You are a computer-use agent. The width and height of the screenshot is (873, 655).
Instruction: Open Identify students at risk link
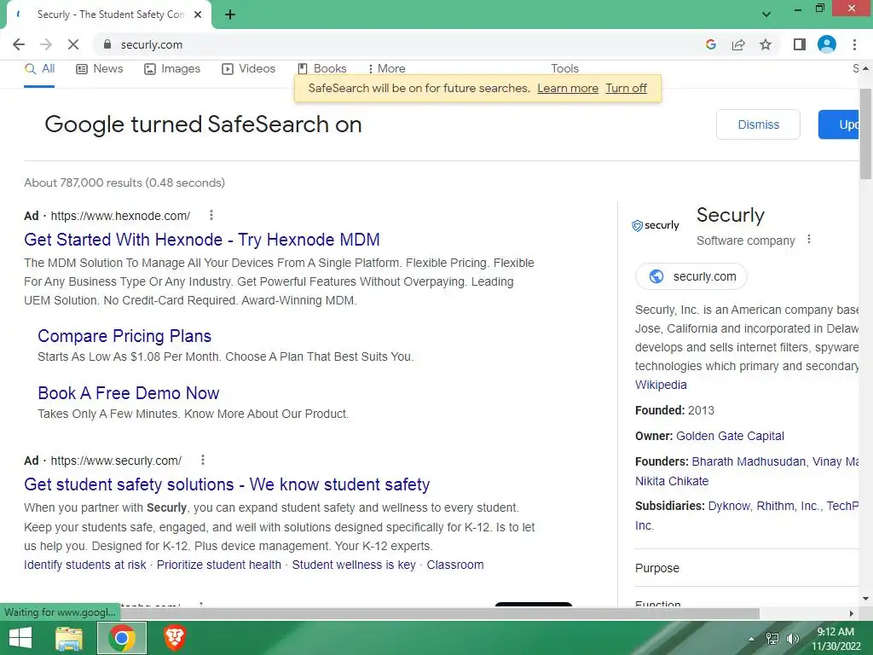tap(84, 565)
